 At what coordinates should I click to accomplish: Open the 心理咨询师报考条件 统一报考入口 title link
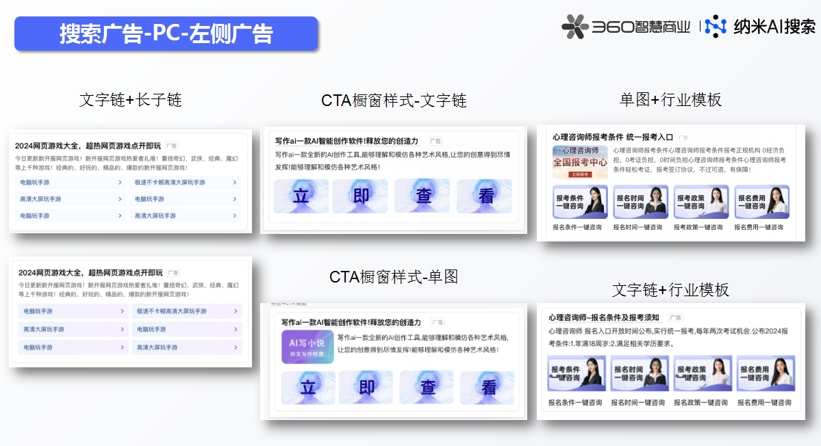[613, 137]
